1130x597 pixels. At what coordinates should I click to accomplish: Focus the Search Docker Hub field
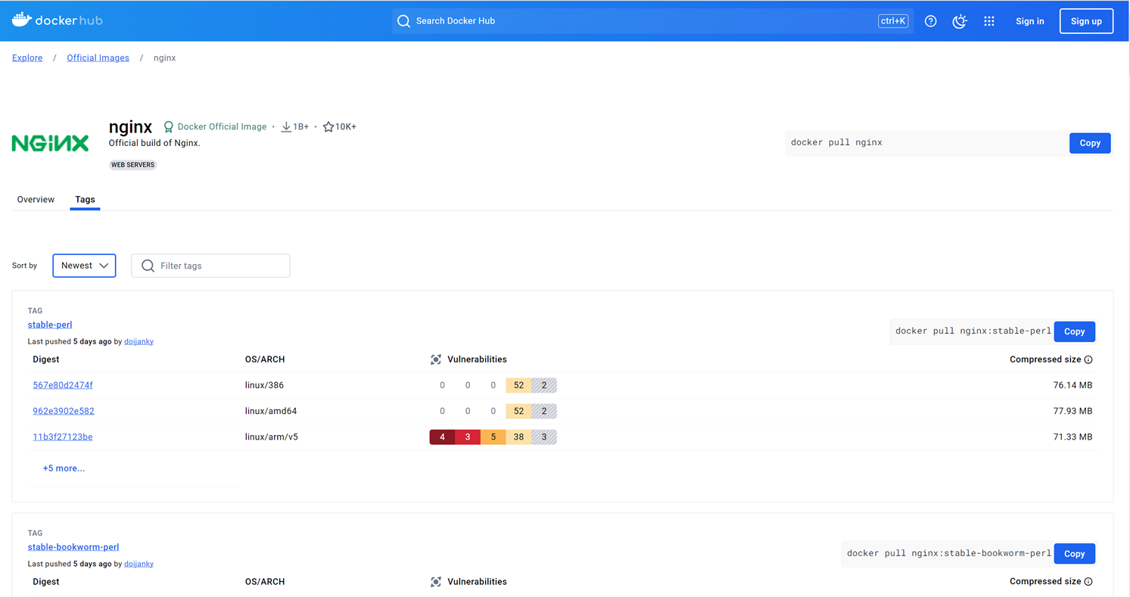tap(652, 21)
